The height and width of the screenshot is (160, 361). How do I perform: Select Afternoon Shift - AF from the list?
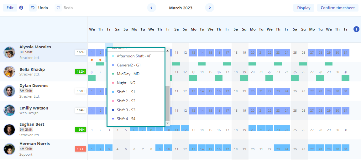(134, 56)
